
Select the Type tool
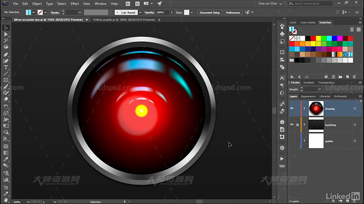(6, 67)
